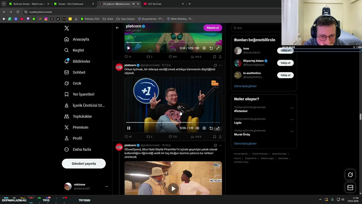
Task: Open İçerik Üreticisi Stüdyosu item
Action: (x=84, y=105)
